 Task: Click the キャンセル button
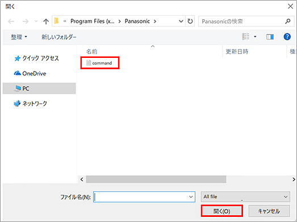[269, 211]
